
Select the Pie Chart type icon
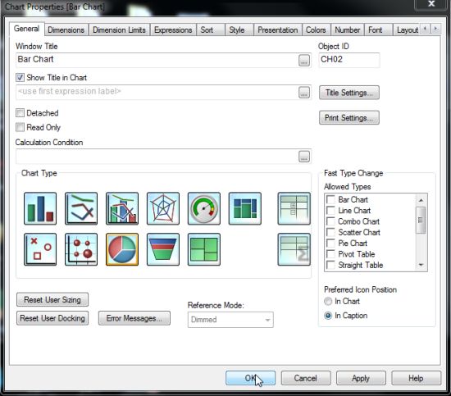click(122, 249)
